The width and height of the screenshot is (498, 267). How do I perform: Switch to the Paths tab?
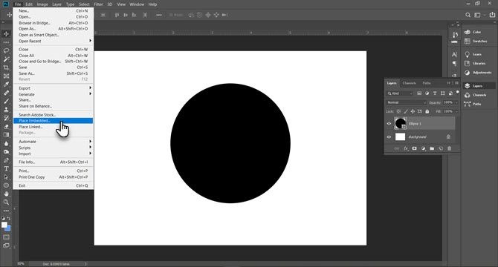pyautogui.click(x=427, y=83)
